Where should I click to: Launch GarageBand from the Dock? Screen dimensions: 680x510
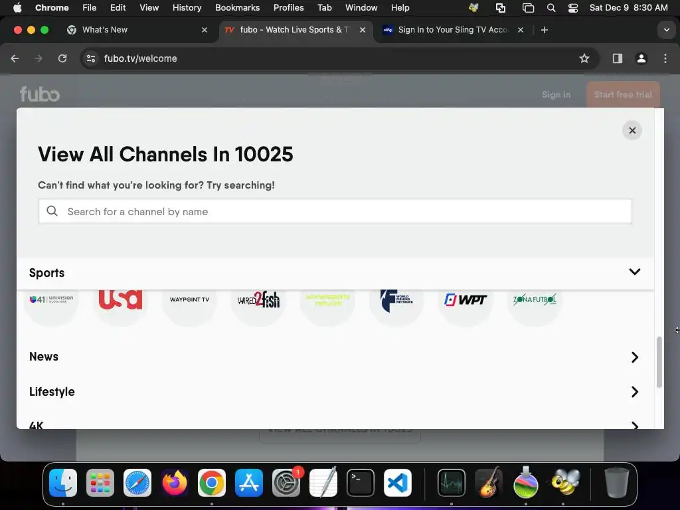[489, 483]
